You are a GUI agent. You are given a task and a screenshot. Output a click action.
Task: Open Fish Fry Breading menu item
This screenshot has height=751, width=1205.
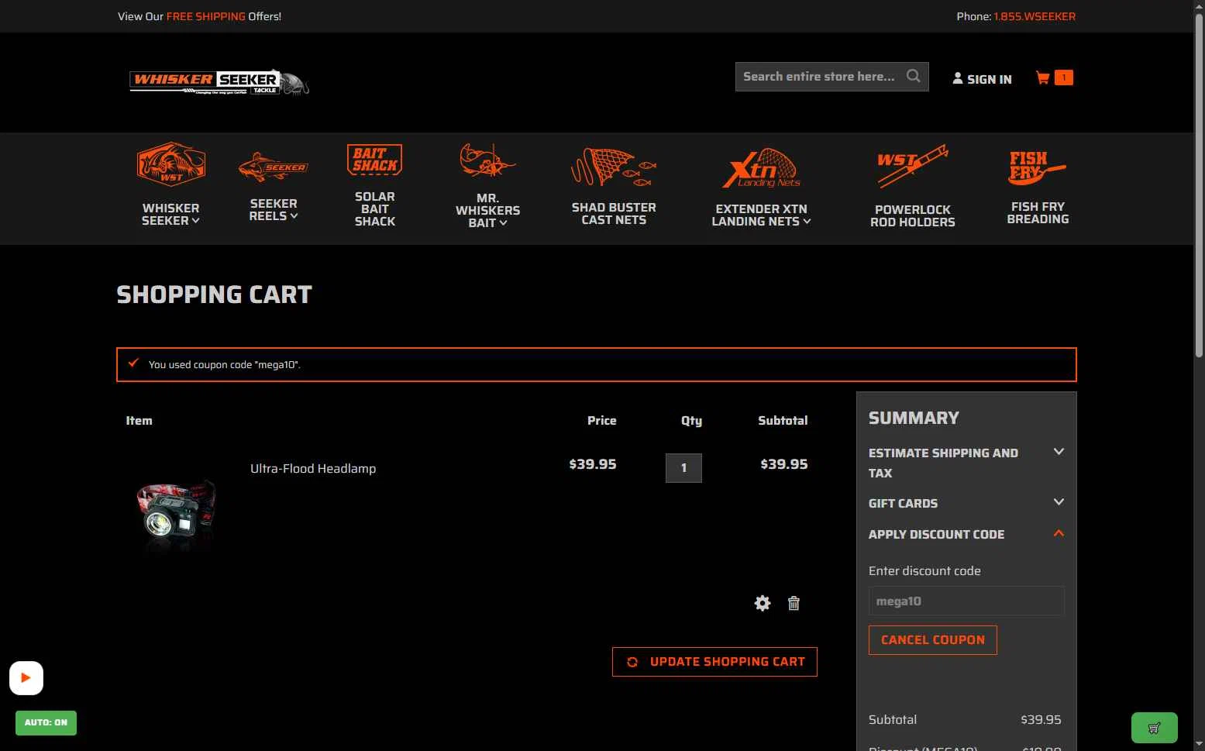click(1038, 213)
